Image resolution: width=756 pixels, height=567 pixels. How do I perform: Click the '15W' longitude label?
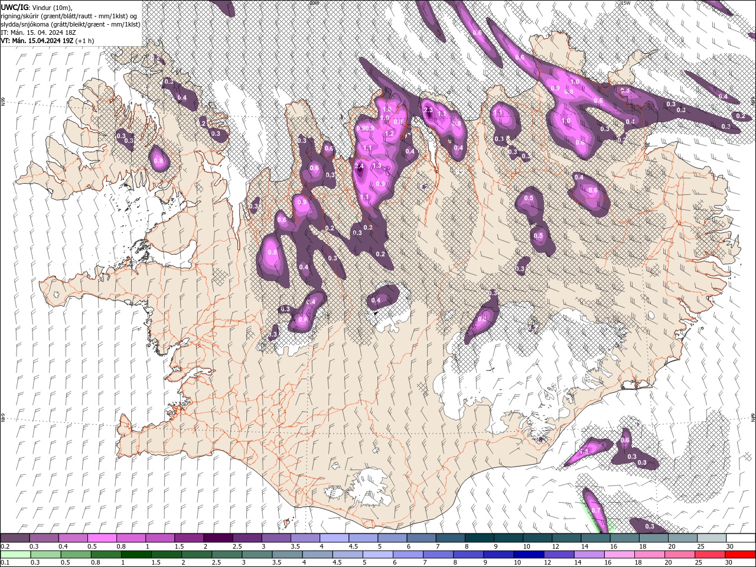pos(625,3)
